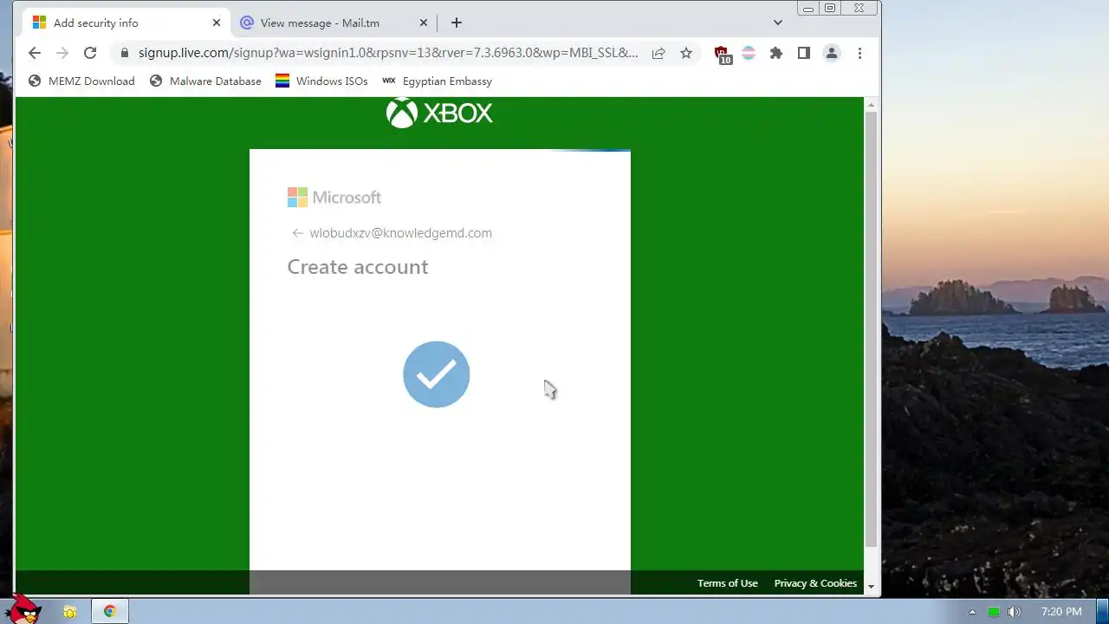This screenshot has width=1109, height=624.
Task: Click the Show desktop strip
Action: click(1103, 612)
